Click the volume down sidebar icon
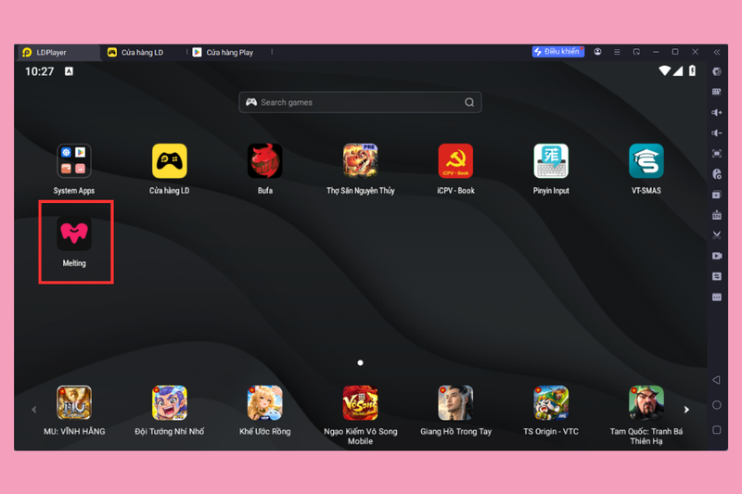742x494 pixels. (716, 133)
